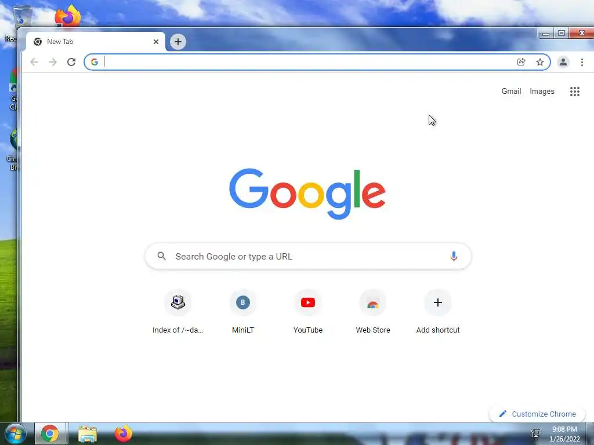Image resolution: width=594 pixels, height=445 pixels.
Task: Maximize the Chrome window
Action: point(562,33)
